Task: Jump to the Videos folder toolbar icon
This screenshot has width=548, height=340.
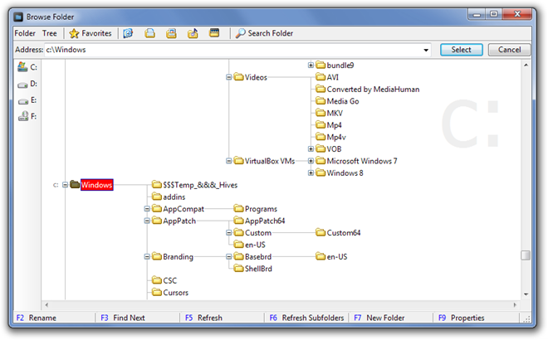Action: 214,33
